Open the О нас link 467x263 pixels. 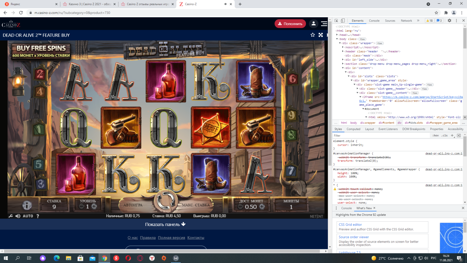[133, 238]
